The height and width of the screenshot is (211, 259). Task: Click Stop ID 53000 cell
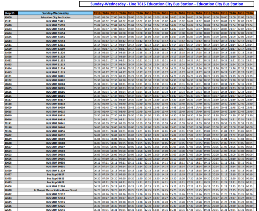point(8,17)
